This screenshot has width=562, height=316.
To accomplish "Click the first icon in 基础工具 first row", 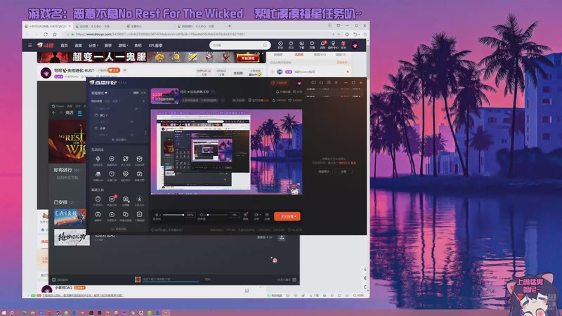I will (x=98, y=199).
